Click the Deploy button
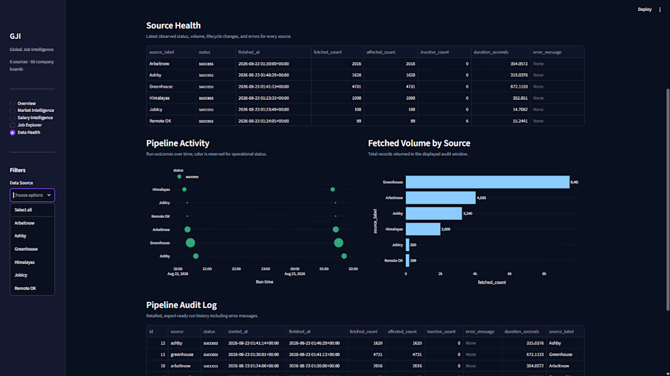Image resolution: width=670 pixels, height=376 pixels. tap(644, 9)
